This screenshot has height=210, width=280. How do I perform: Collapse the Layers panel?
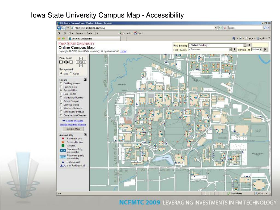coord(85,80)
